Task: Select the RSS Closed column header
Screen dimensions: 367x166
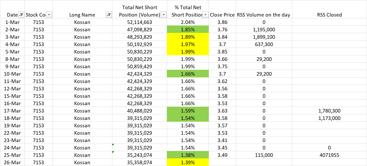Action: (329, 15)
